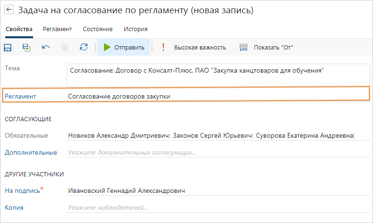The width and height of the screenshot is (373, 223).
Task: Click the save and close icon
Action: click(x=26, y=47)
